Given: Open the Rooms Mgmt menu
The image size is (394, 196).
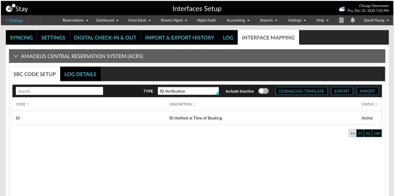Looking at the screenshot, I should [x=174, y=20].
